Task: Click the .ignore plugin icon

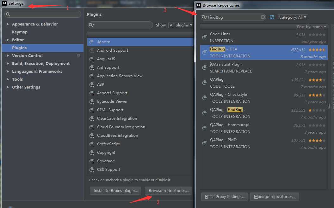Action: pyautogui.click(x=92, y=42)
